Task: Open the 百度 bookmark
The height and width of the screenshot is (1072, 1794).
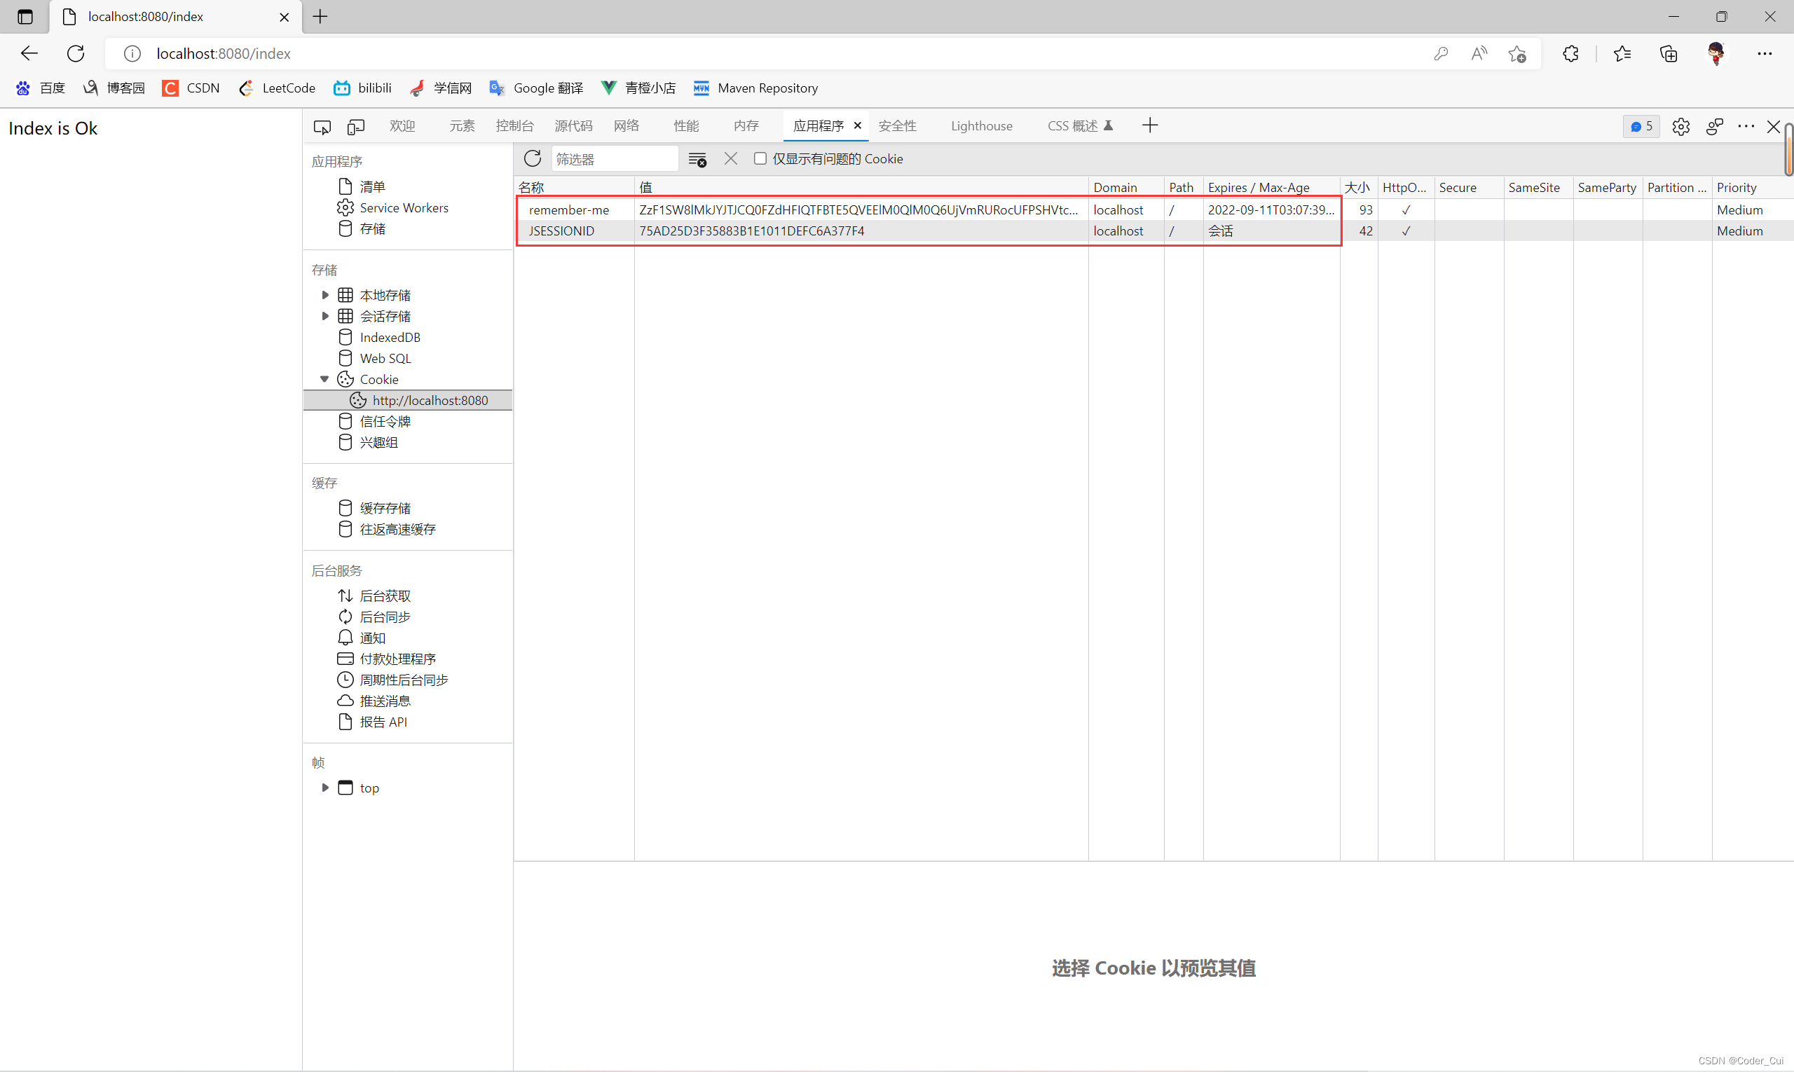Action: pos(41,88)
